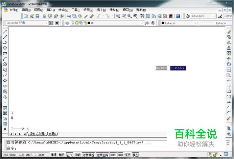Click the Plot print icon
The image size is (234, 159).
coord(44,16)
